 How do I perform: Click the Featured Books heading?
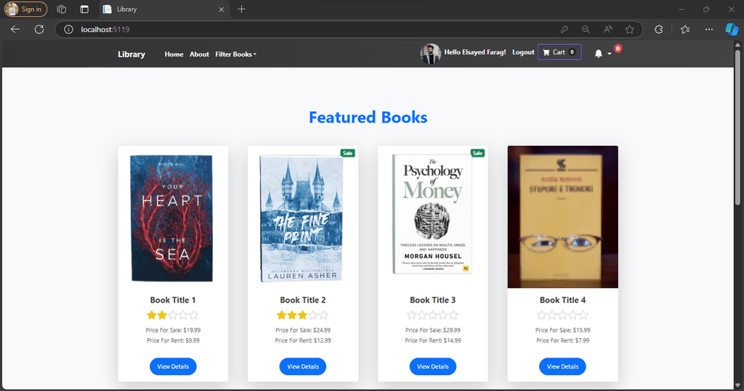click(368, 117)
